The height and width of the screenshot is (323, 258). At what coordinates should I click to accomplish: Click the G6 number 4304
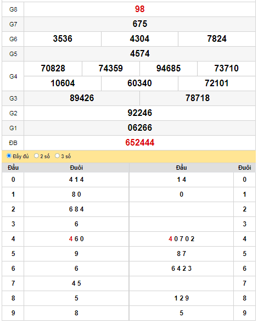click(139, 38)
